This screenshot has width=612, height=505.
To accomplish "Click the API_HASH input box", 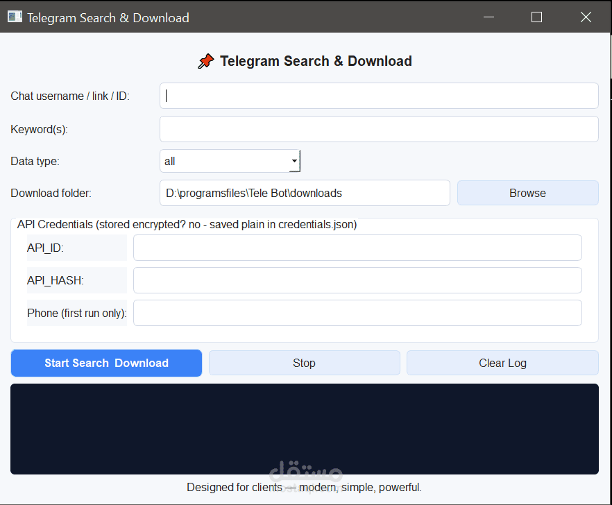I will (x=357, y=280).
